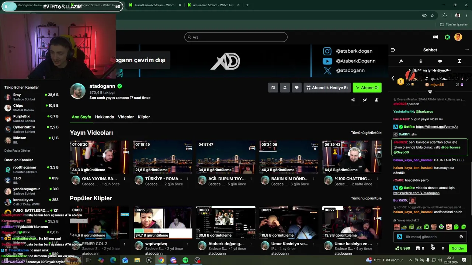The height and width of the screenshot is (265, 472).
Task: Open the theater layout icon beside bell
Action: (273, 88)
